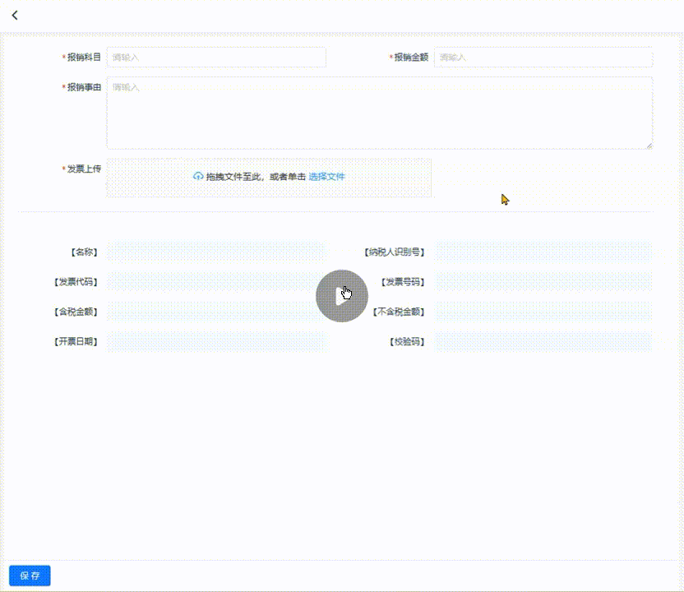
Task: Click the 选择文件 link
Action: (x=326, y=177)
